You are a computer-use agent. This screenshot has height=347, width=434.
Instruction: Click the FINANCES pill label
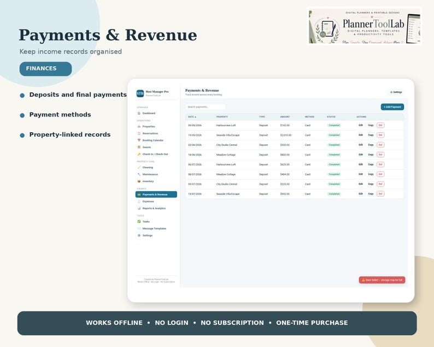point(45,69)
